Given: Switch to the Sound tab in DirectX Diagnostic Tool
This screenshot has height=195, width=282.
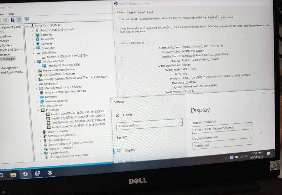Looking at the screenshot, I should pos(141,12).
